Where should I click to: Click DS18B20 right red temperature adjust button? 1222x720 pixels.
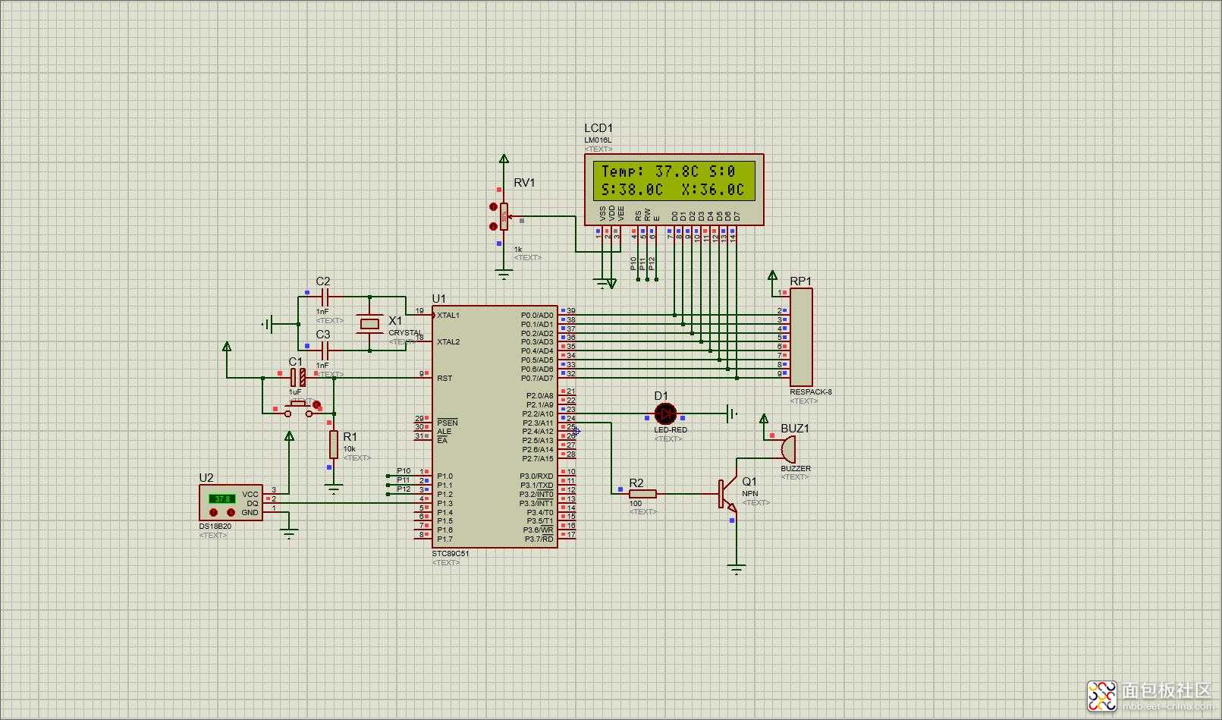click(231, 513)
